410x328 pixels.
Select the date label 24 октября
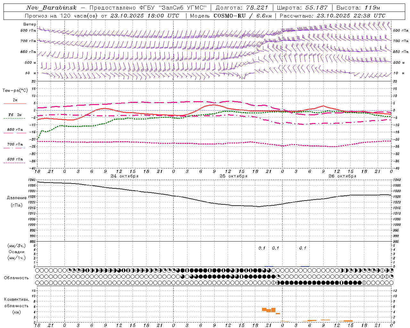[x=125, y=176]
